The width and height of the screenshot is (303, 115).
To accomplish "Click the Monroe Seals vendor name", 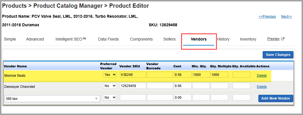I will [15, 76].
